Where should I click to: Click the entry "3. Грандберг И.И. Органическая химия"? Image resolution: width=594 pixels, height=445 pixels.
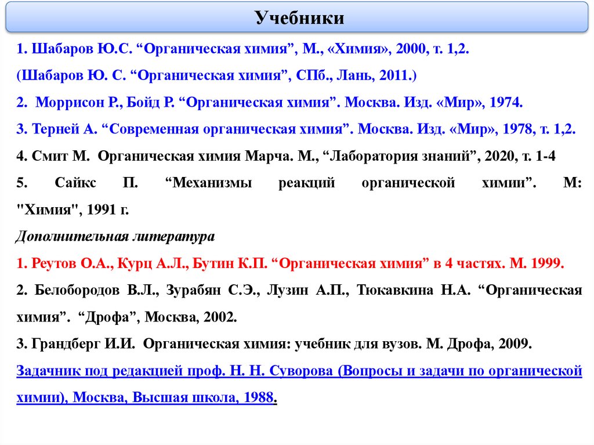click(274, 344)
